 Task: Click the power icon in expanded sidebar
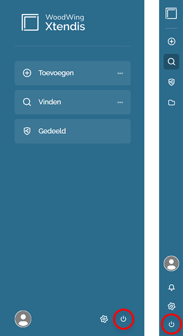tap(123, 319)
